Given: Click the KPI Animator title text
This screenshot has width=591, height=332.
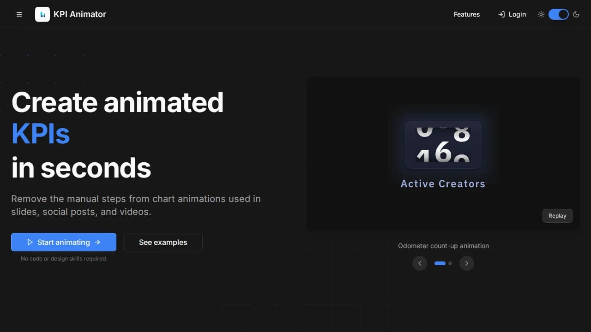Looking at the screenshot, I should 79,14.
